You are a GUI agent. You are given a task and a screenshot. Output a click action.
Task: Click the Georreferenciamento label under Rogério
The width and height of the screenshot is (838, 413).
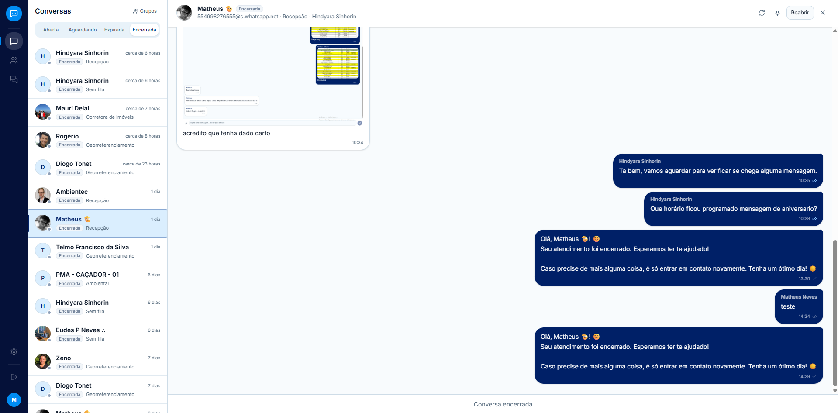(x=110, y=145)
